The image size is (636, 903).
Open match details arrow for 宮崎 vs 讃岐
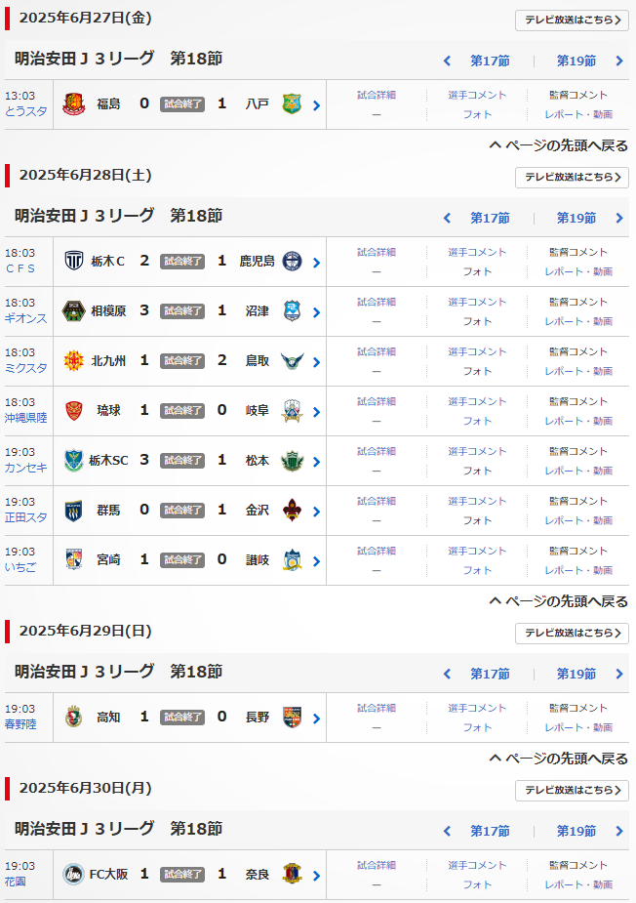click(316, 560)
